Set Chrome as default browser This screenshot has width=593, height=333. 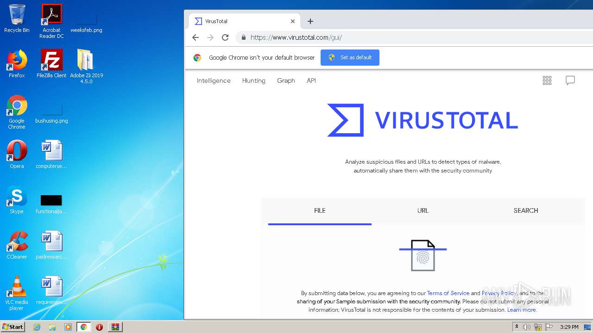[350, 57]
